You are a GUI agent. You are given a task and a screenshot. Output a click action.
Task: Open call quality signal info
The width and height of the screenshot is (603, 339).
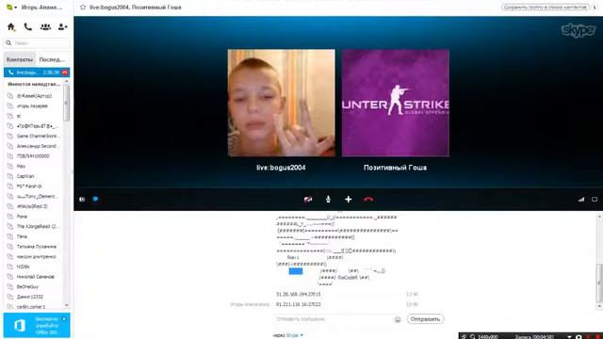tap(581, 199)
